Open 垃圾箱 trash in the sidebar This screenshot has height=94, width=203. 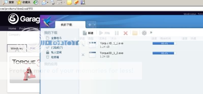tap(55, 57)
